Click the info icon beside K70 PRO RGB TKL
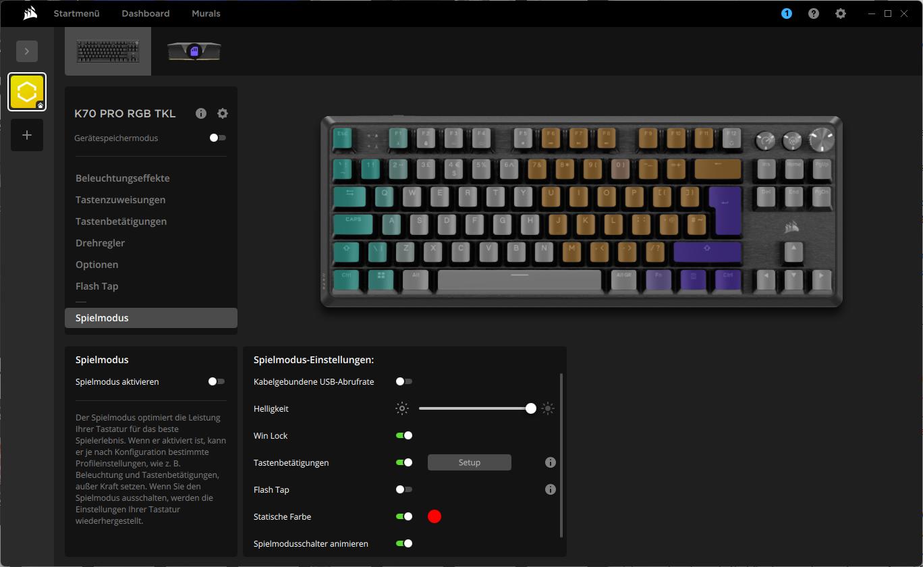Viewport: 923px width, 567px height. click(x=201, y=113)
